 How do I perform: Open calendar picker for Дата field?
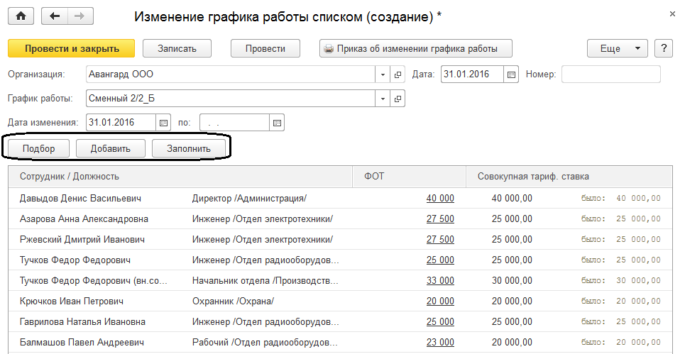point(511,74)
